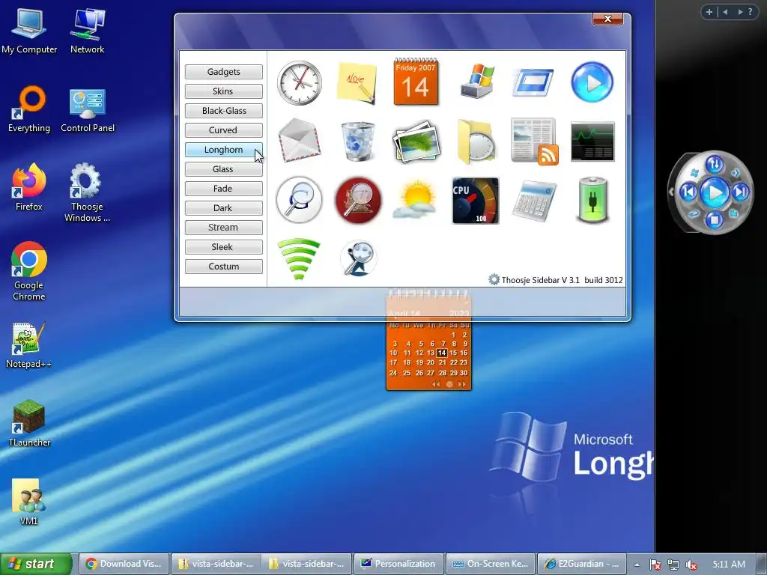Apply the Longhorn skin
Image resolution: width=767 pixels, height=575 pixels.
(223, 150)
